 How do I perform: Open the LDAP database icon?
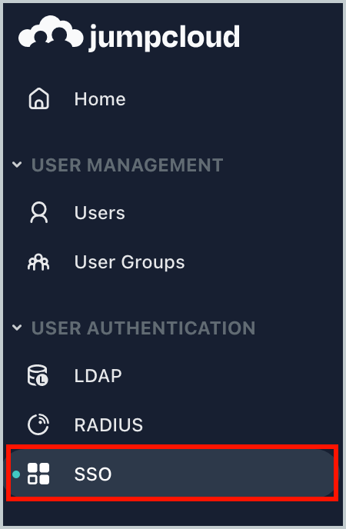pos(38,375)
